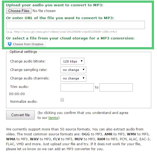Start conversion with Convert file button
Screen dimensions: 157x154
coord(21,115)
